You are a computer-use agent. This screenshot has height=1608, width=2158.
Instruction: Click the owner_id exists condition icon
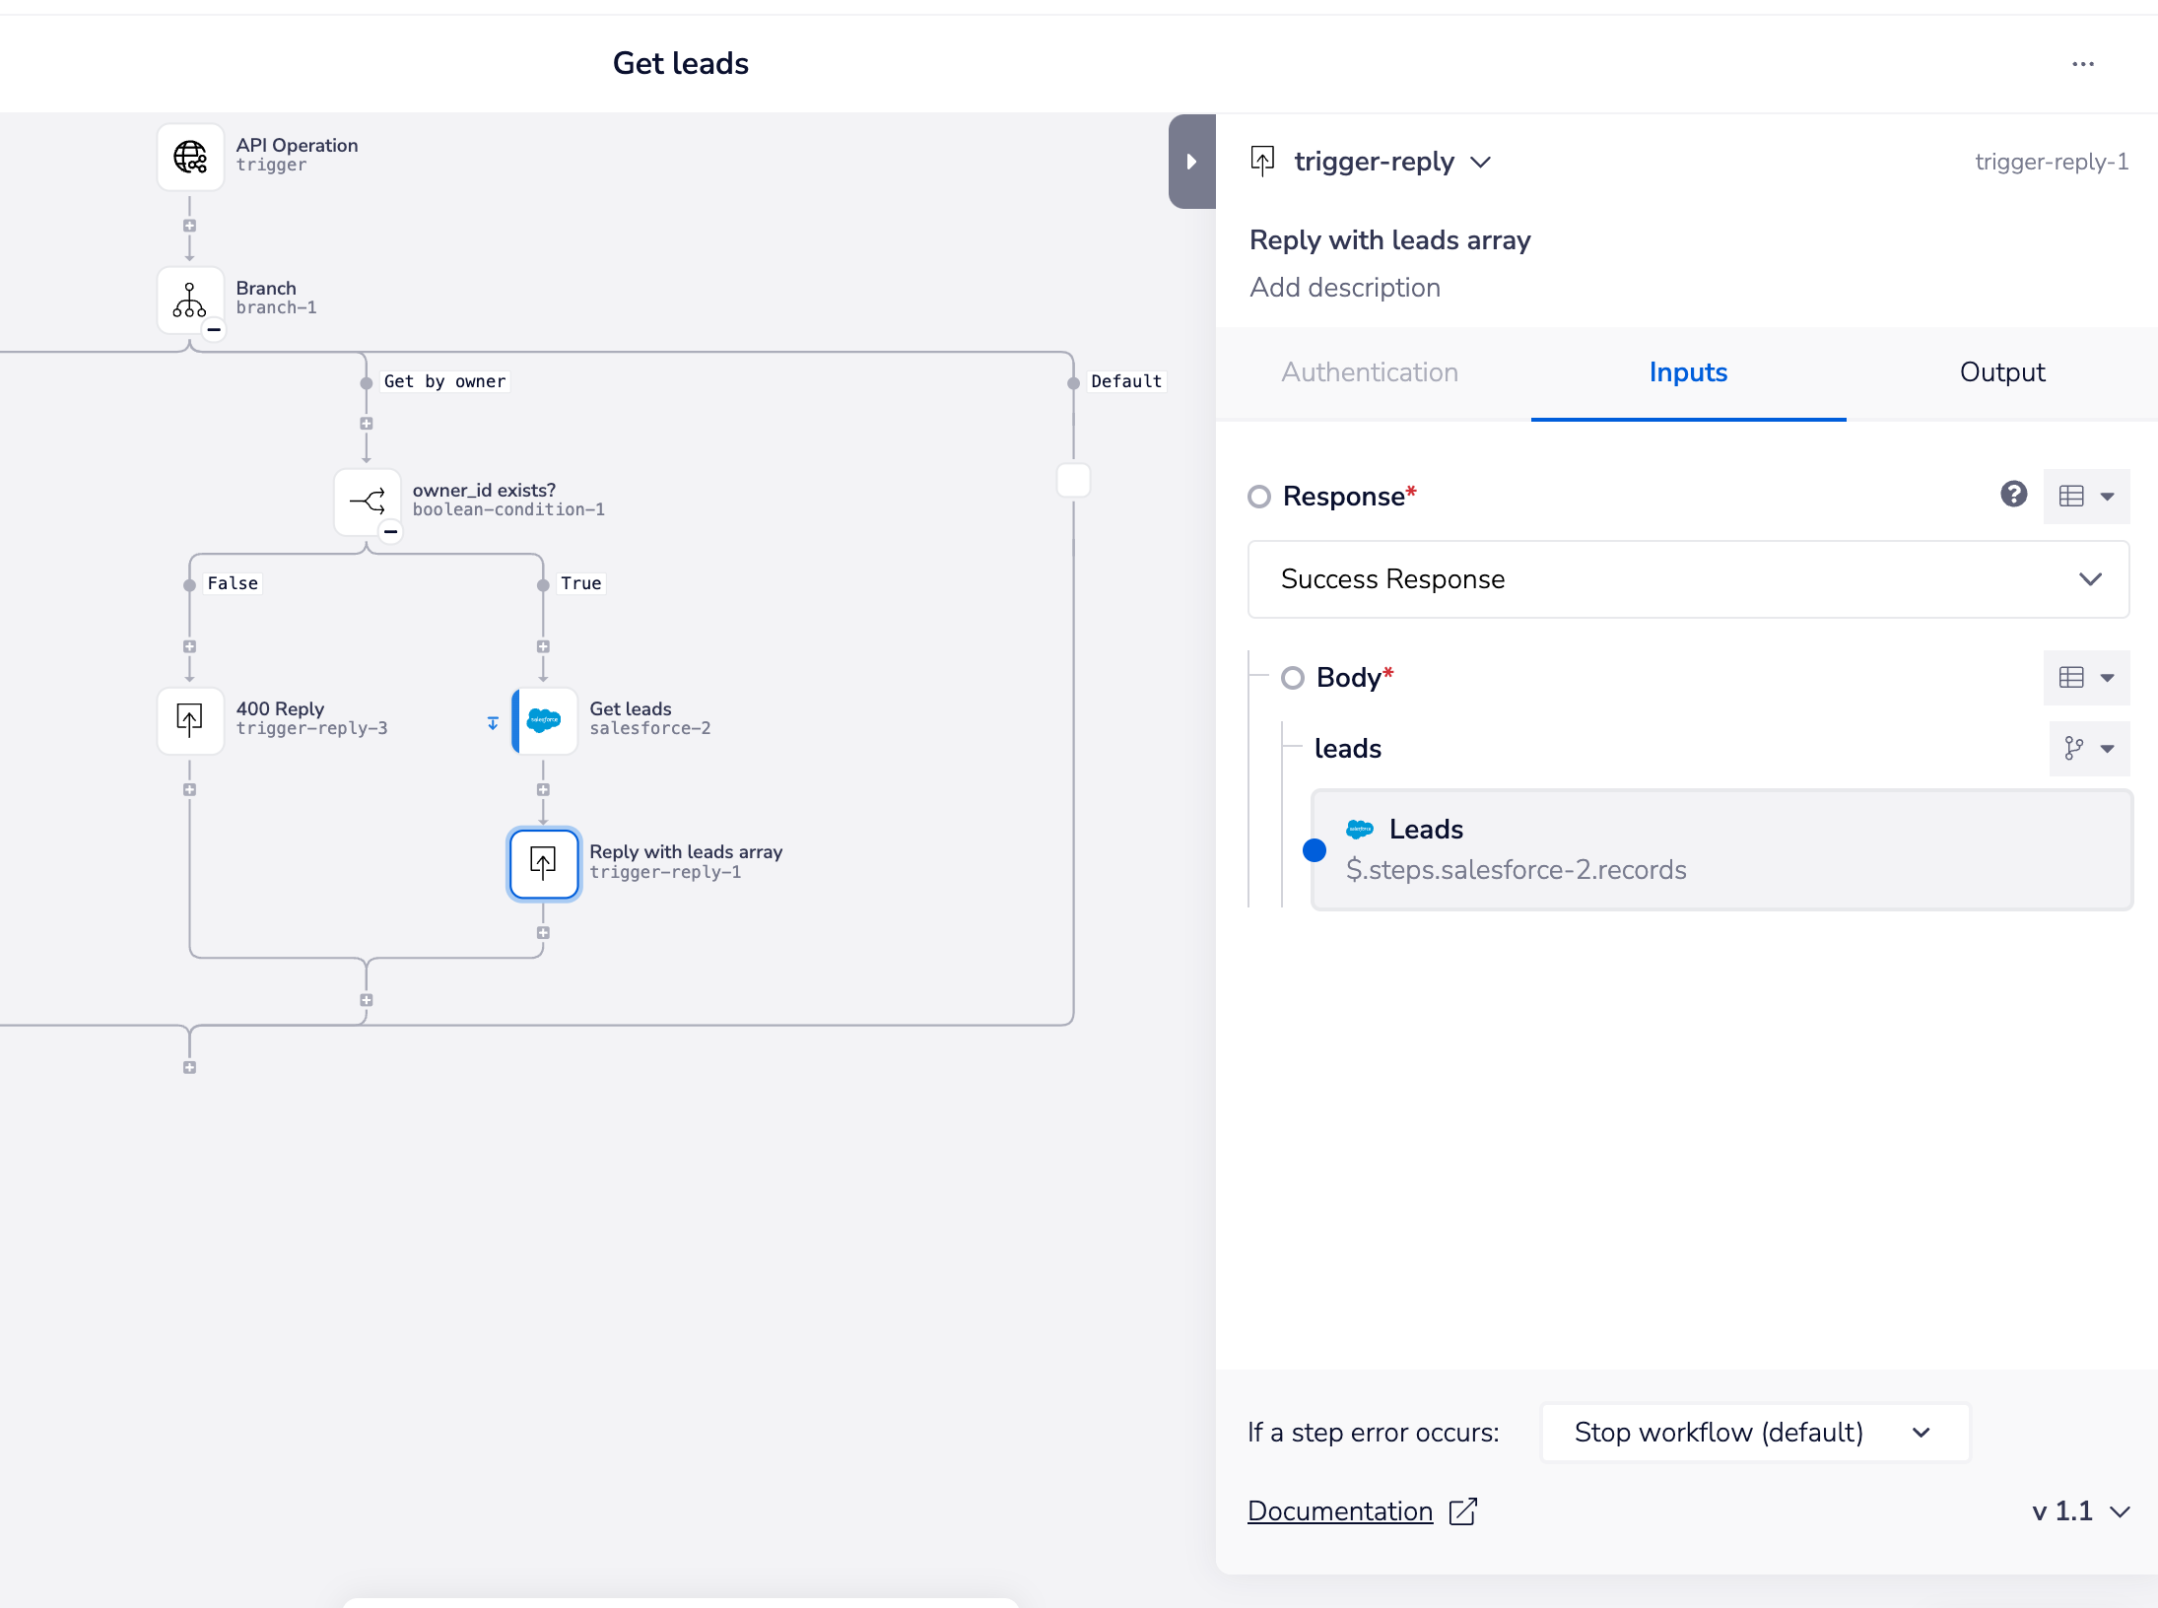(367, 502)
